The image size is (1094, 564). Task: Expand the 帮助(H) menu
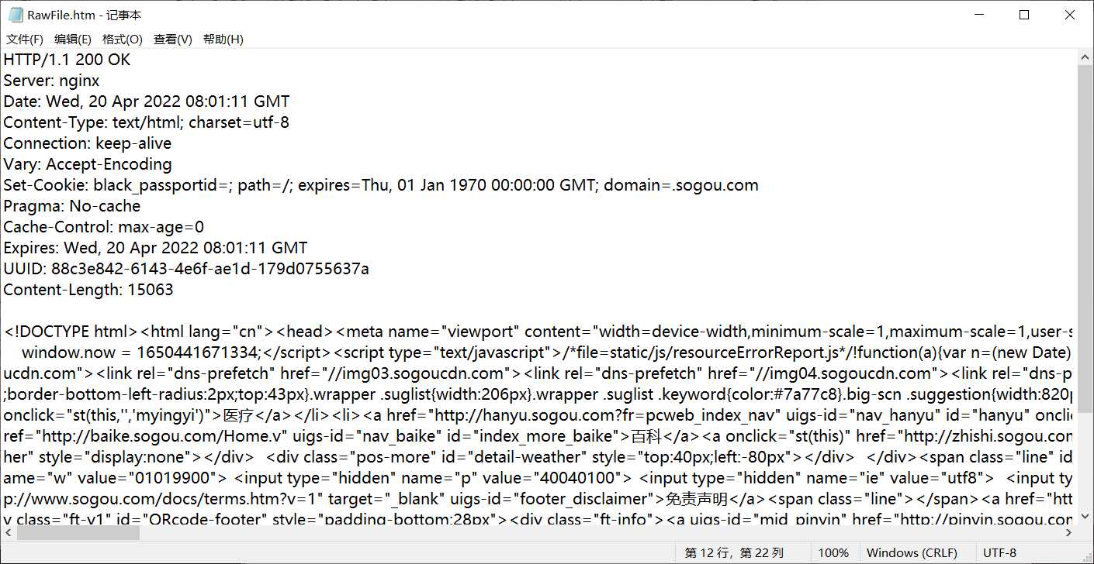(x=223, y=40)
